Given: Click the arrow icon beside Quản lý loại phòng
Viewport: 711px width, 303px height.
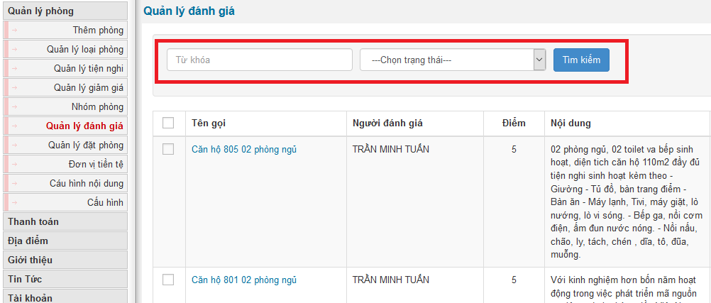Looking at the screenshot, I should [x=14, y=50].
